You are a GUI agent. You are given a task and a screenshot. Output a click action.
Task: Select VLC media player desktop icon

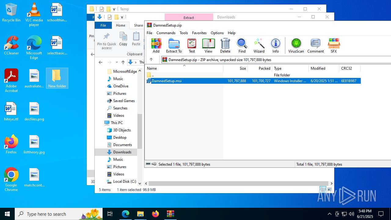click(34, 15)
